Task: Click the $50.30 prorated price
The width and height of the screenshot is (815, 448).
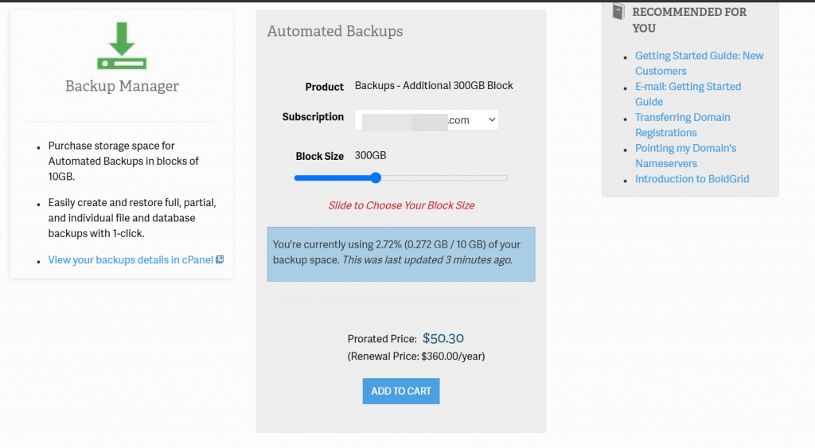Action: [x=443, y=338]
